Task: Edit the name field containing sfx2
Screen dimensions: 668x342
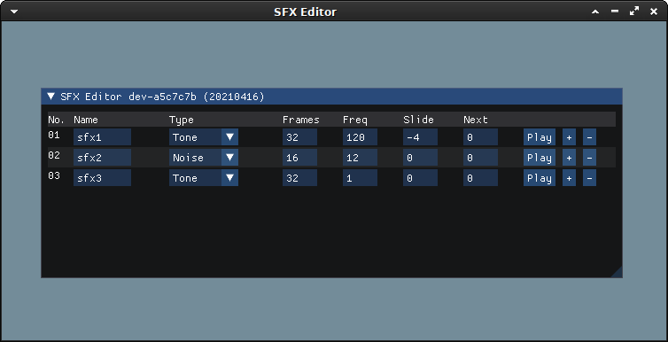Action: tap(102, 158)
